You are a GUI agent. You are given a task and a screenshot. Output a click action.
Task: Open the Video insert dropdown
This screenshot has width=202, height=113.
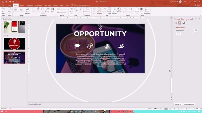click(x=137, y=10)
